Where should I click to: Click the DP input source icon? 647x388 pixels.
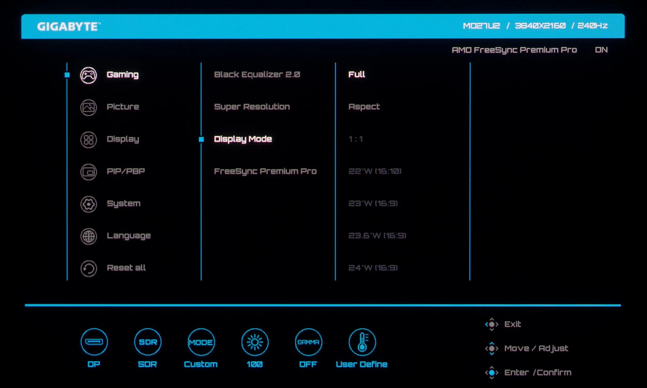pos(94,342)
